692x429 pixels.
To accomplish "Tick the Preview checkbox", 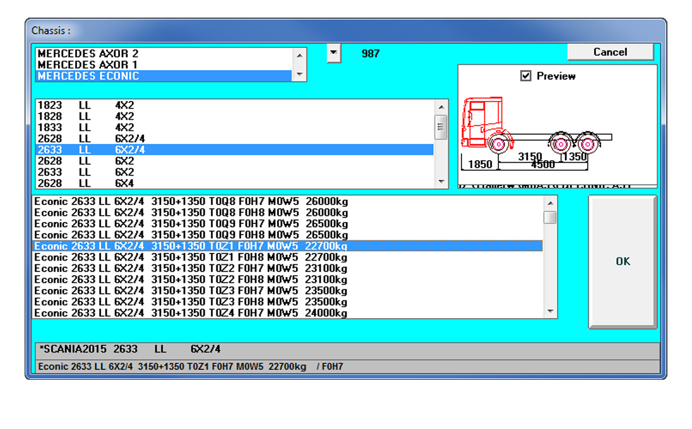I will 525,76.
